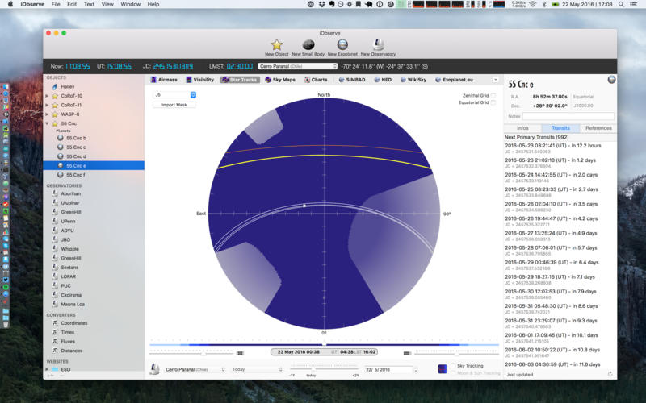Open the Airmass view
Viewport: 646px width, 403px height.
click(166, 80)
